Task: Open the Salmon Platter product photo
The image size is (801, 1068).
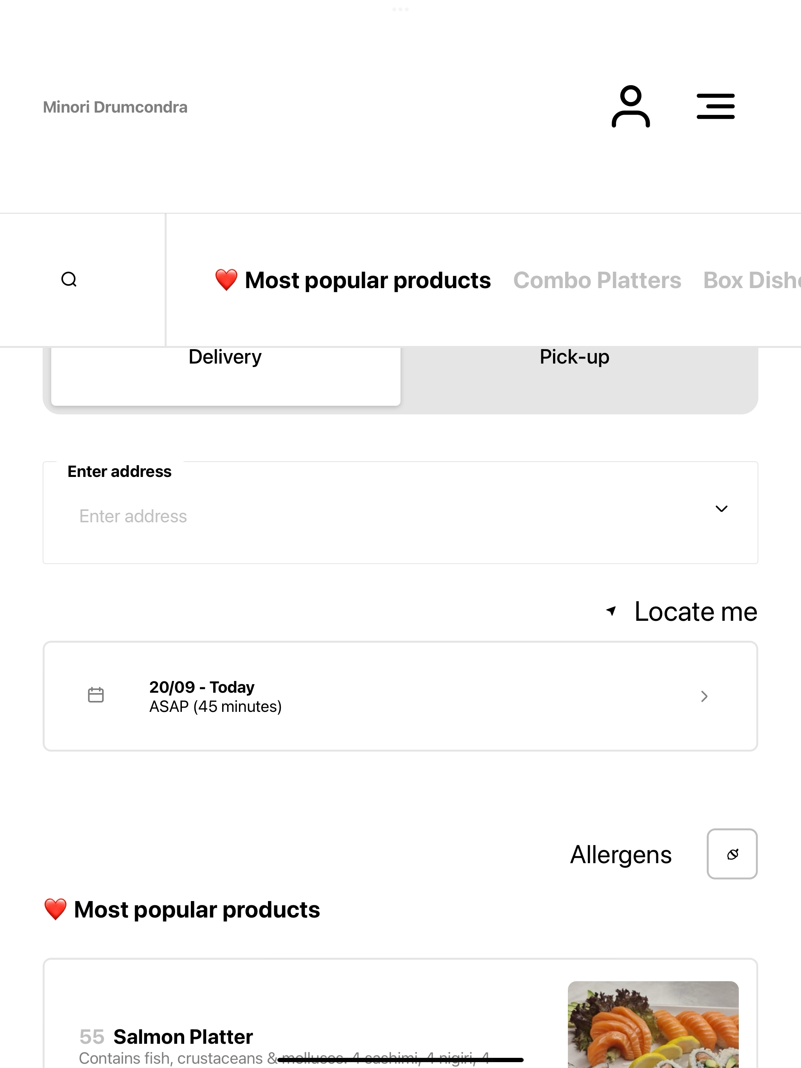Action: [x=653, y=1024]
